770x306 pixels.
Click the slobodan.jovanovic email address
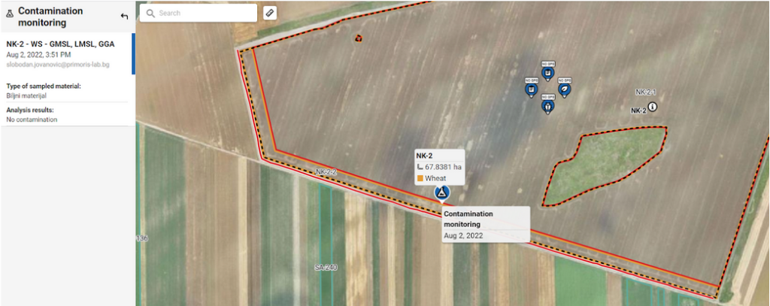coord(58,64)
